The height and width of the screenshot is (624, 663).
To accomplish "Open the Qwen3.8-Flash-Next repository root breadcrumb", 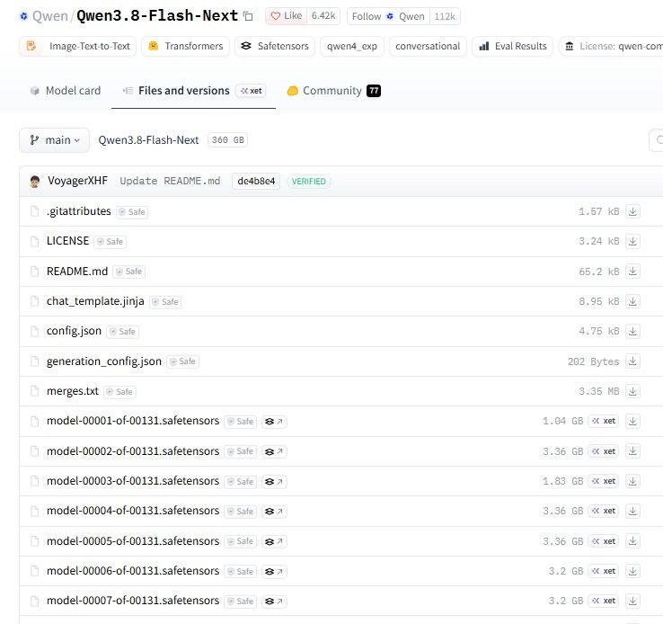I will coord(148,140).
